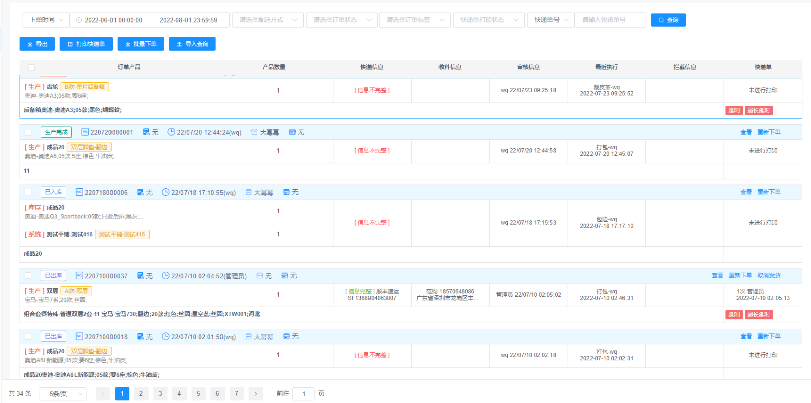This screenshot has width=811, height=403.
Task: Click the download icon on 批量下单 button
Action: coord(128,44)
